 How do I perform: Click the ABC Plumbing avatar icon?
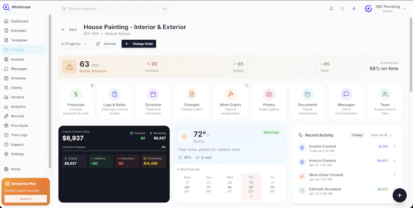pyautogui.click(x=368, y=9)
